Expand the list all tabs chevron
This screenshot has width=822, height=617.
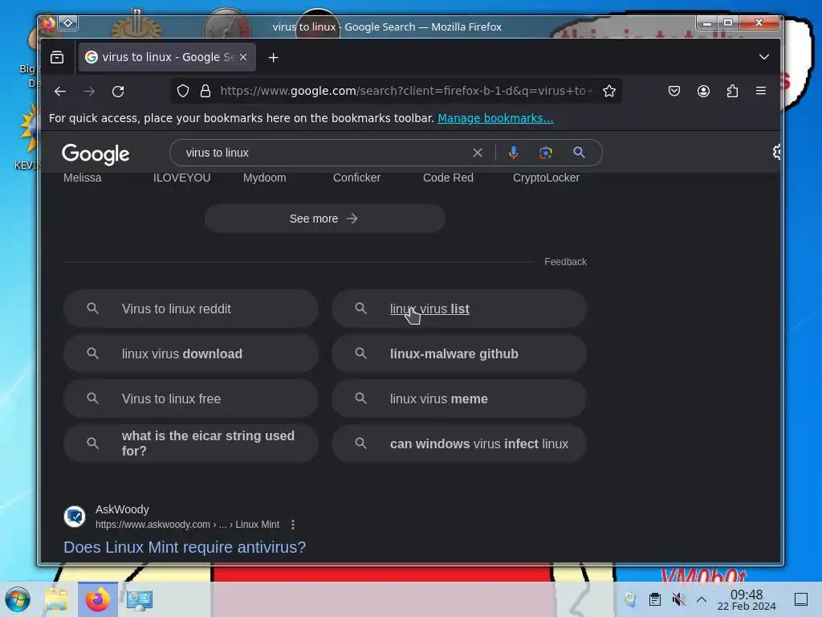[x=764, y=57]
